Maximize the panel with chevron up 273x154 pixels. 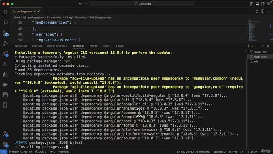click(263, 46)
